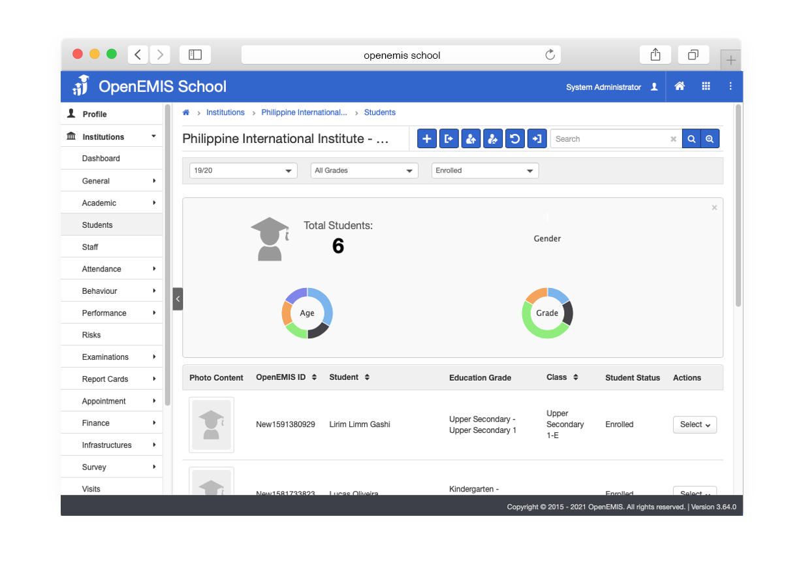This screenshot has width=803, height=585.
Task: Sort by Student column arrows
Action: pos(367,377)
